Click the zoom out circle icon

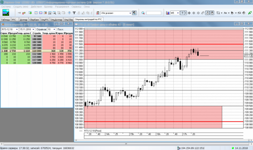coord(198,13)
